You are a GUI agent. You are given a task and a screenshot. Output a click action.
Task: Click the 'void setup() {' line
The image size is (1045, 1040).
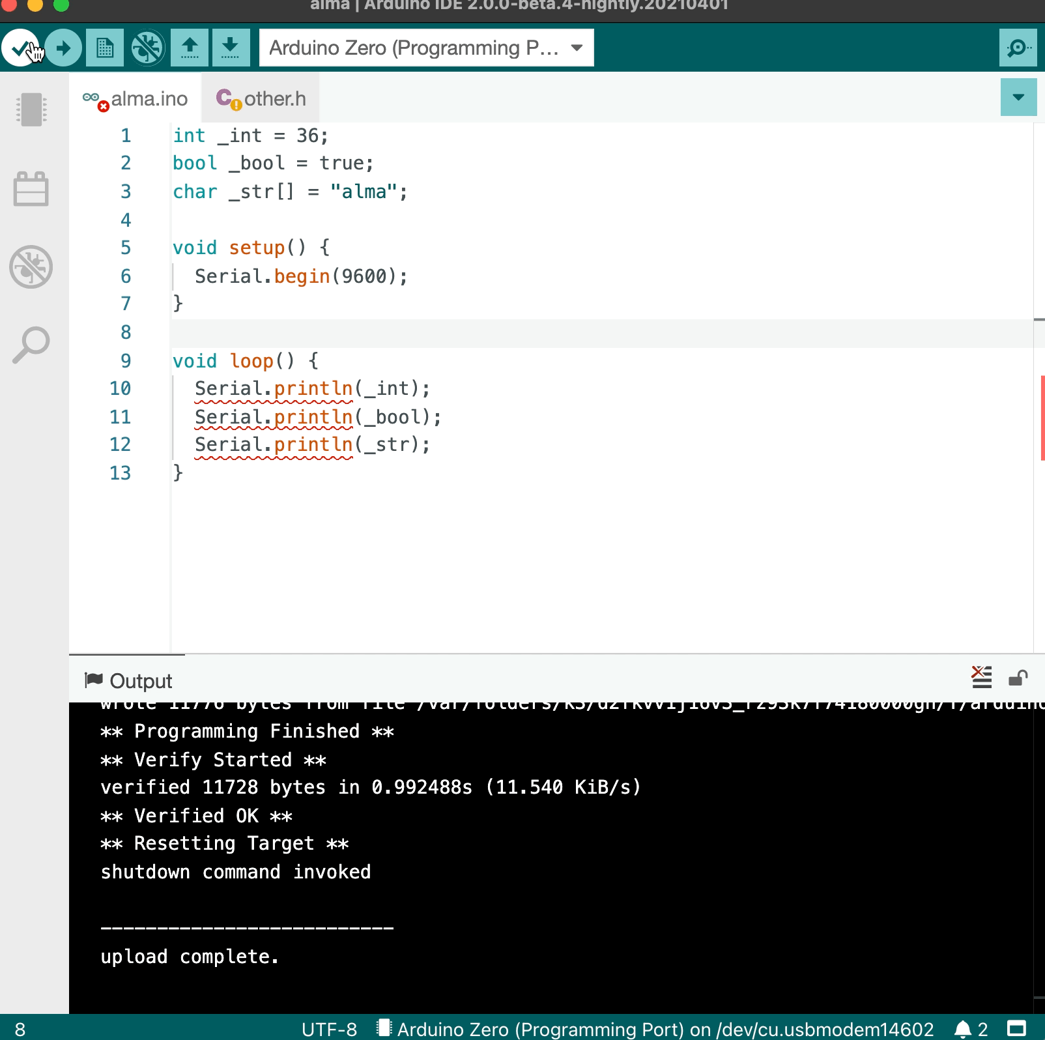click(251, 248)
